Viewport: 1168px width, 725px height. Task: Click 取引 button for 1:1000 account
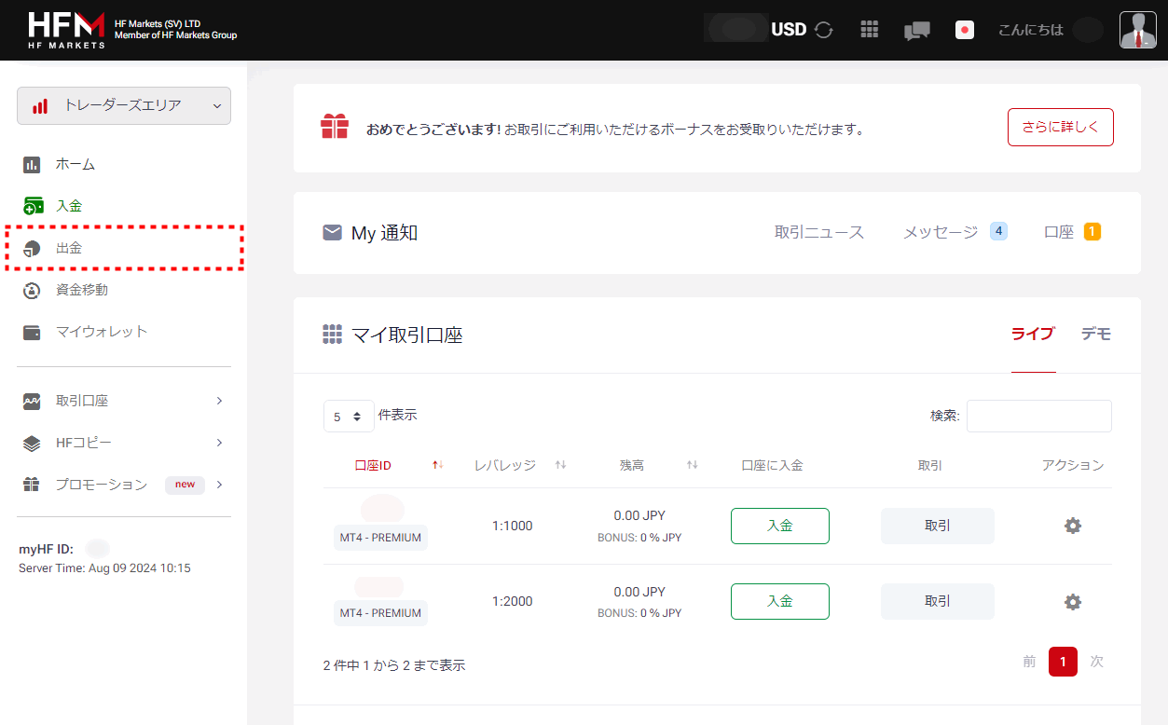[938, 526]
